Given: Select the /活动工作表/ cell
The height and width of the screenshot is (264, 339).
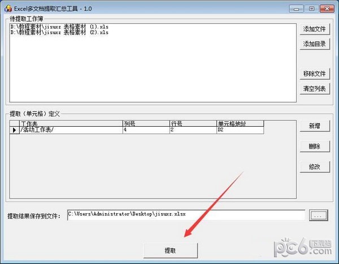Looking at the screenshot, I should [71, 130].
